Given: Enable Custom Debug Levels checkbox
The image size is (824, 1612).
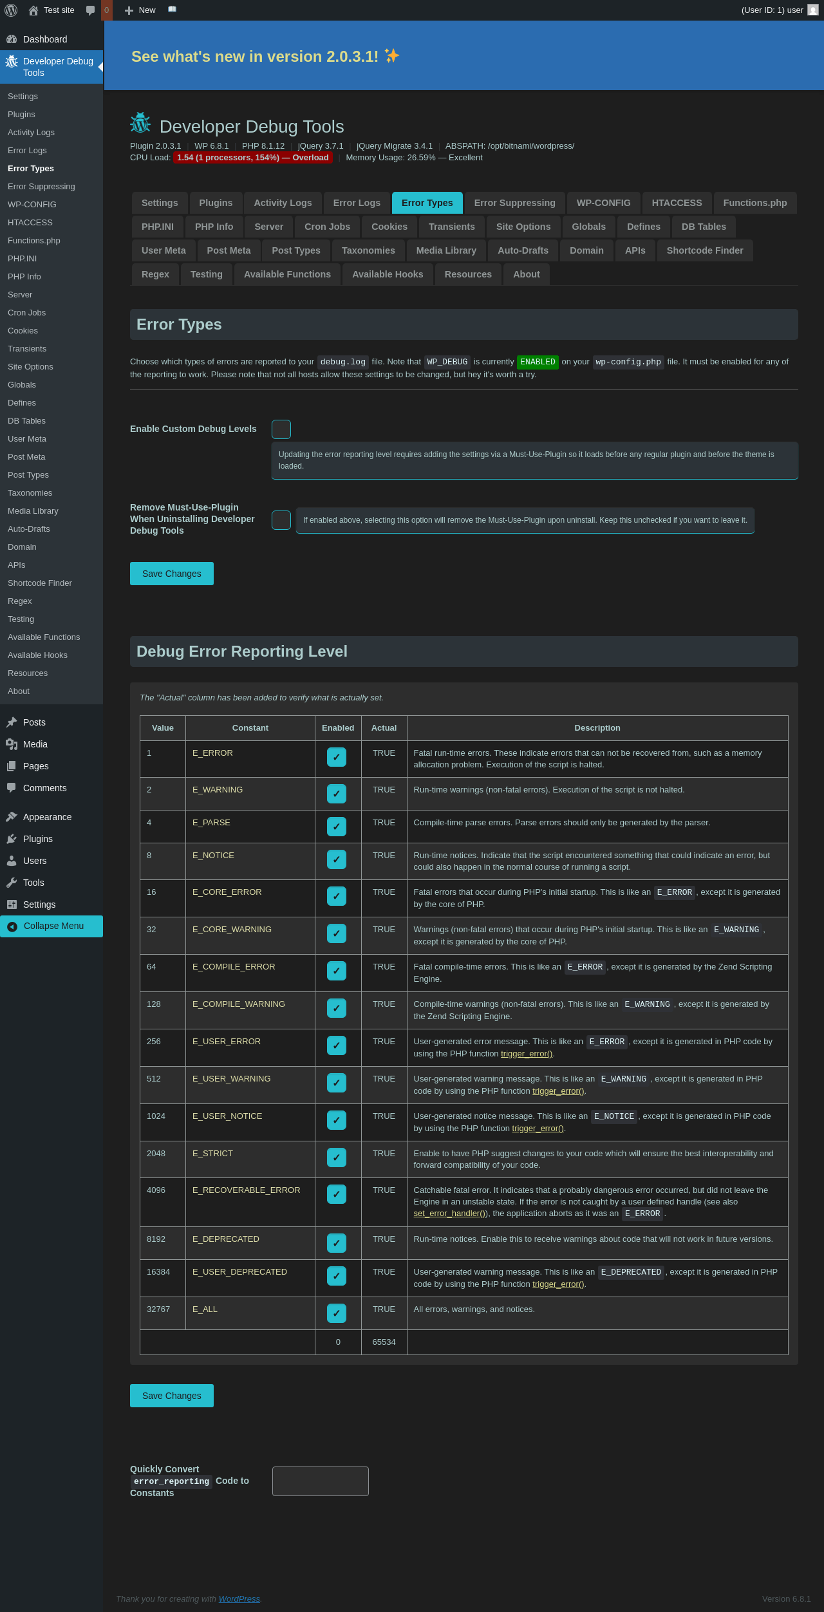Looking at the screenshot, I should pos(281,429).
